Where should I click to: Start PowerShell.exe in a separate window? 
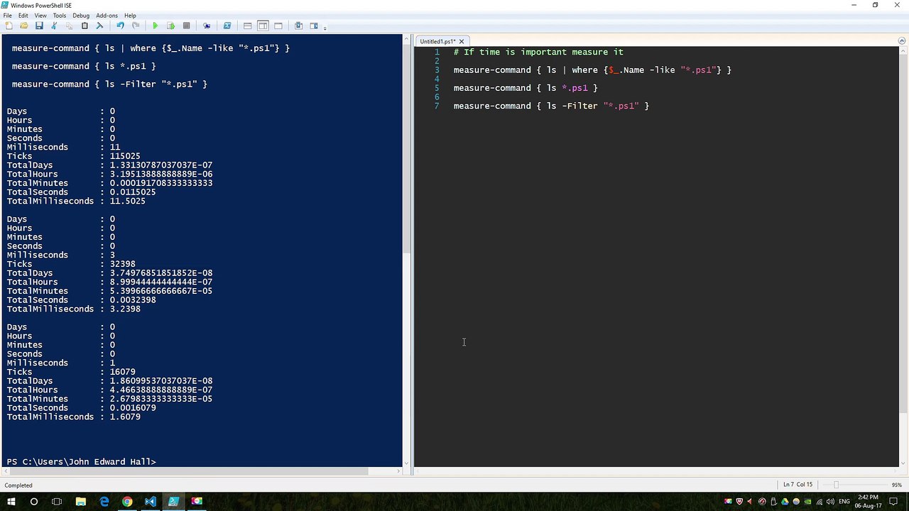tap(227, 26)
